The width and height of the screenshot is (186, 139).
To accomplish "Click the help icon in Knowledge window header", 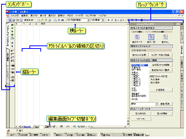I will click(182, 24).
